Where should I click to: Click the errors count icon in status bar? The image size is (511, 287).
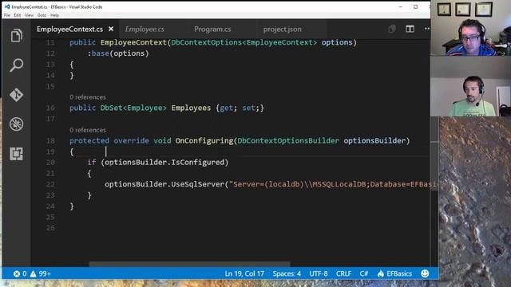pos(20,273)
